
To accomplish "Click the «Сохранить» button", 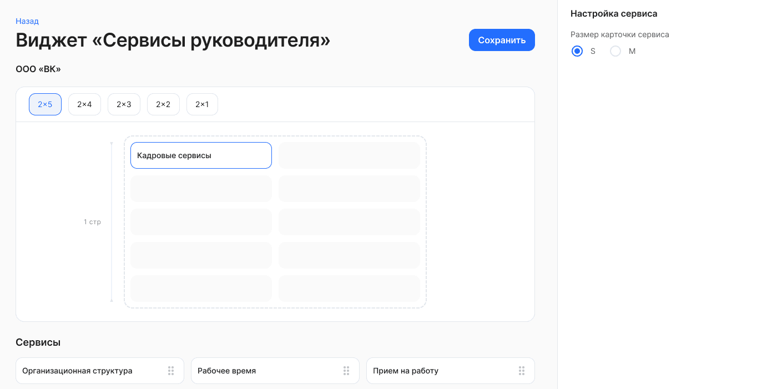I will [x=502, y=40].
